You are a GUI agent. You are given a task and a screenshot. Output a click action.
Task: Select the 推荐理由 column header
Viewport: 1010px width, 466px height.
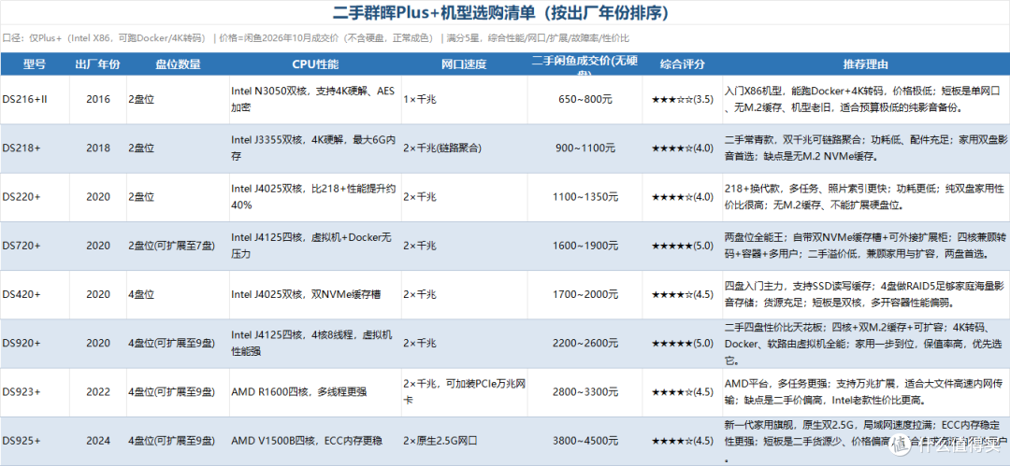pos(866,64)
